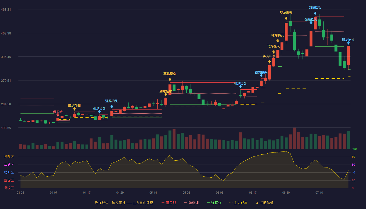Toggle the 强压线 legend series

[169, 203]
